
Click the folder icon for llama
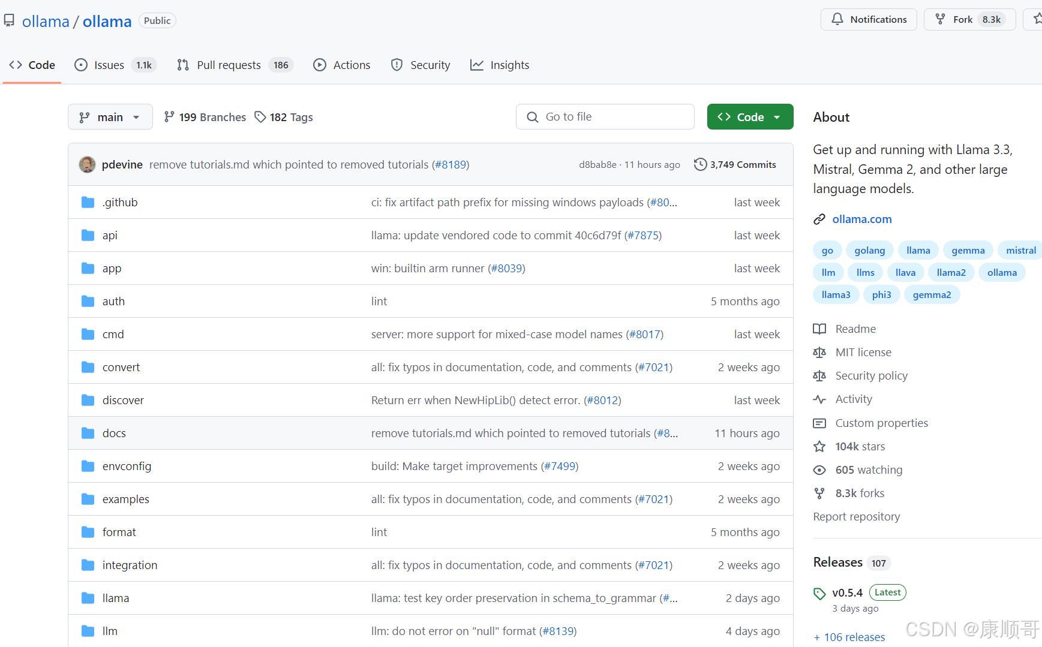coord(88,598)
